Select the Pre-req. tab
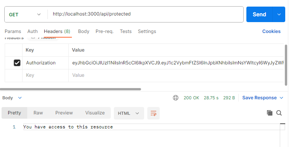 105,31
